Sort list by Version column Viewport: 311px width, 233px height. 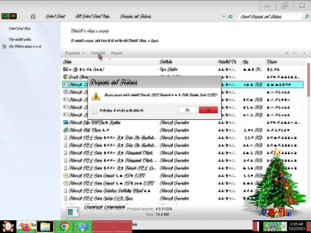(x=284, y=62)
